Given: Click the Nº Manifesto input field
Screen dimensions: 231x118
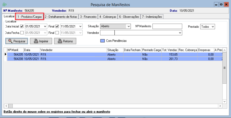Looking at the screenshot, I should 167,26.
